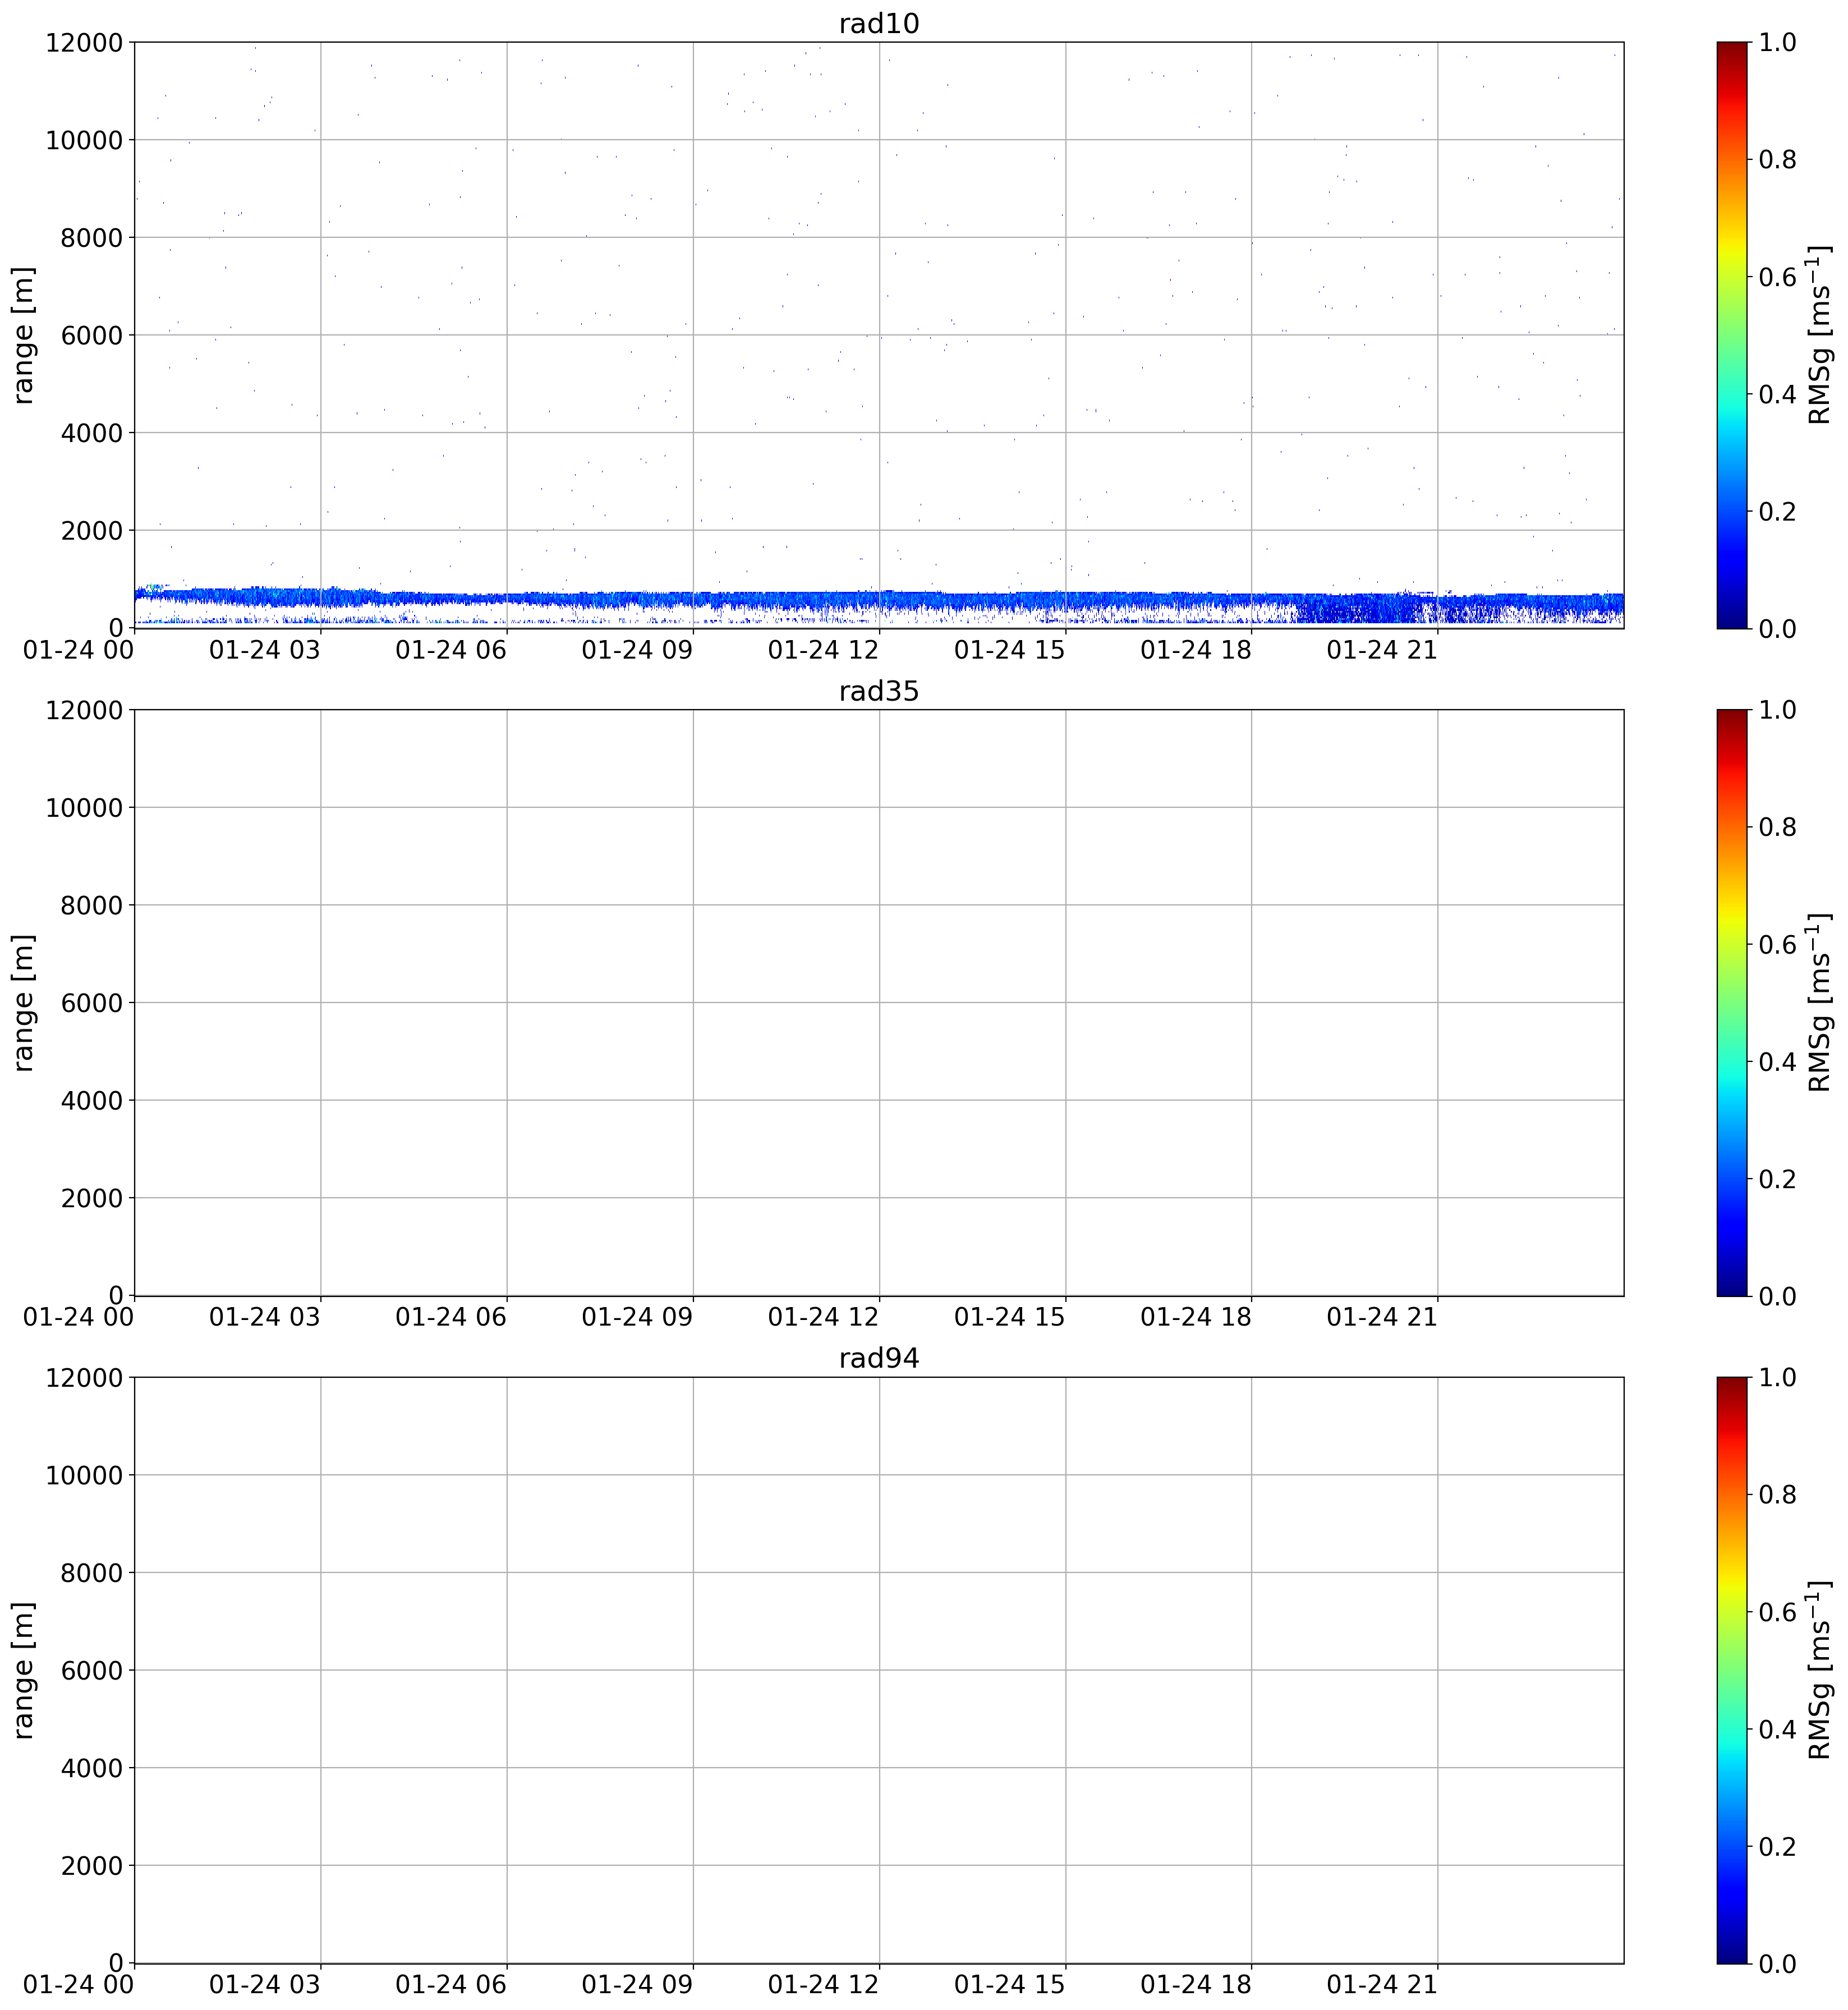The width and height of the screenshot is (1848, 2010).
Task: Click the rad10 panel's color bar
Action: point(1732,335)
